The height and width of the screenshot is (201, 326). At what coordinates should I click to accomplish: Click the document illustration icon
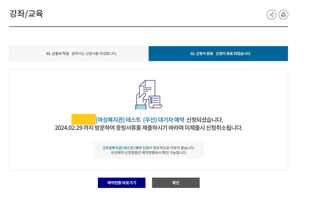coord(148,94)
